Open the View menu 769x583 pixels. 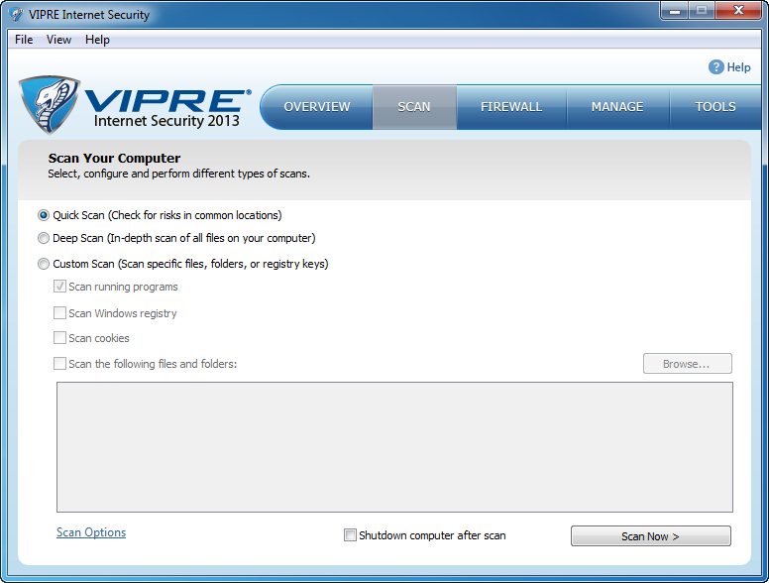click(x=58, y=40)
